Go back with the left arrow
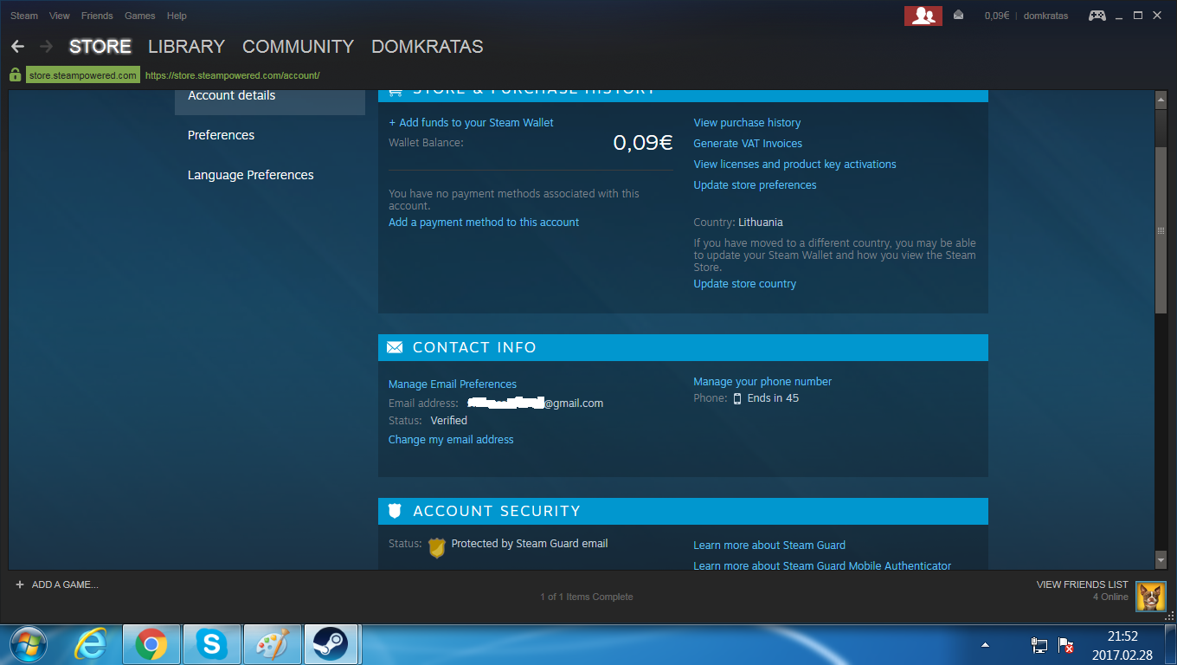 [17, 46]
